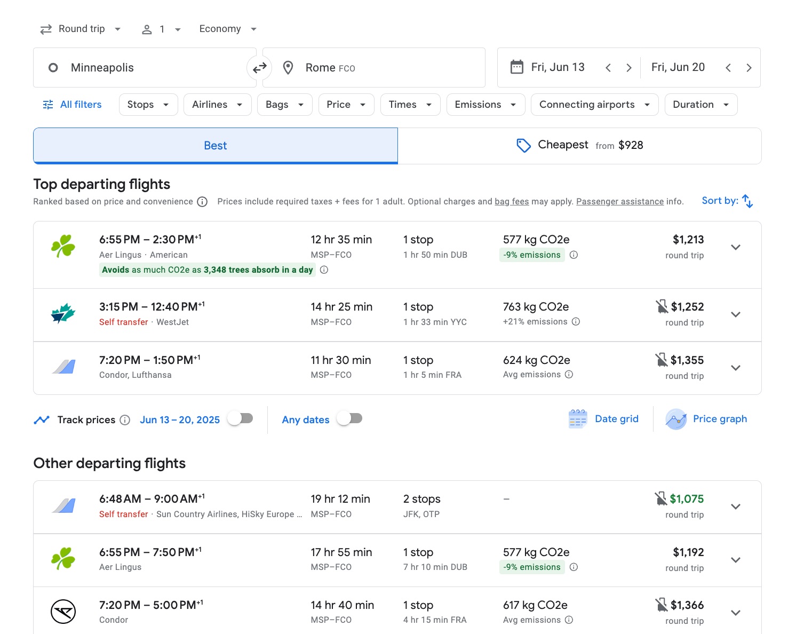Turn on the Any dates toggle
The width and height of the screenshot is (812, 634).
point(349,418)
